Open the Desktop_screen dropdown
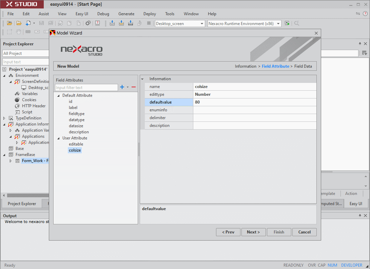The height and width of the screenshot is (269, 370). [202, 24]
